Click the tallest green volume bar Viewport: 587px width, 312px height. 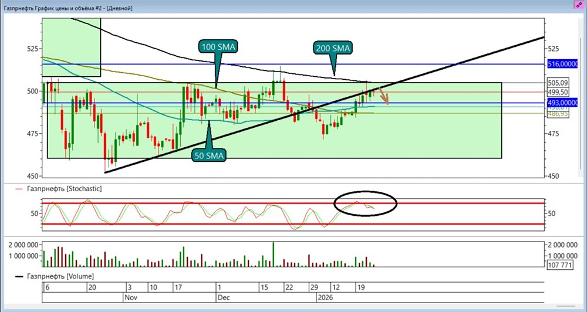click(x=274, y=255)
